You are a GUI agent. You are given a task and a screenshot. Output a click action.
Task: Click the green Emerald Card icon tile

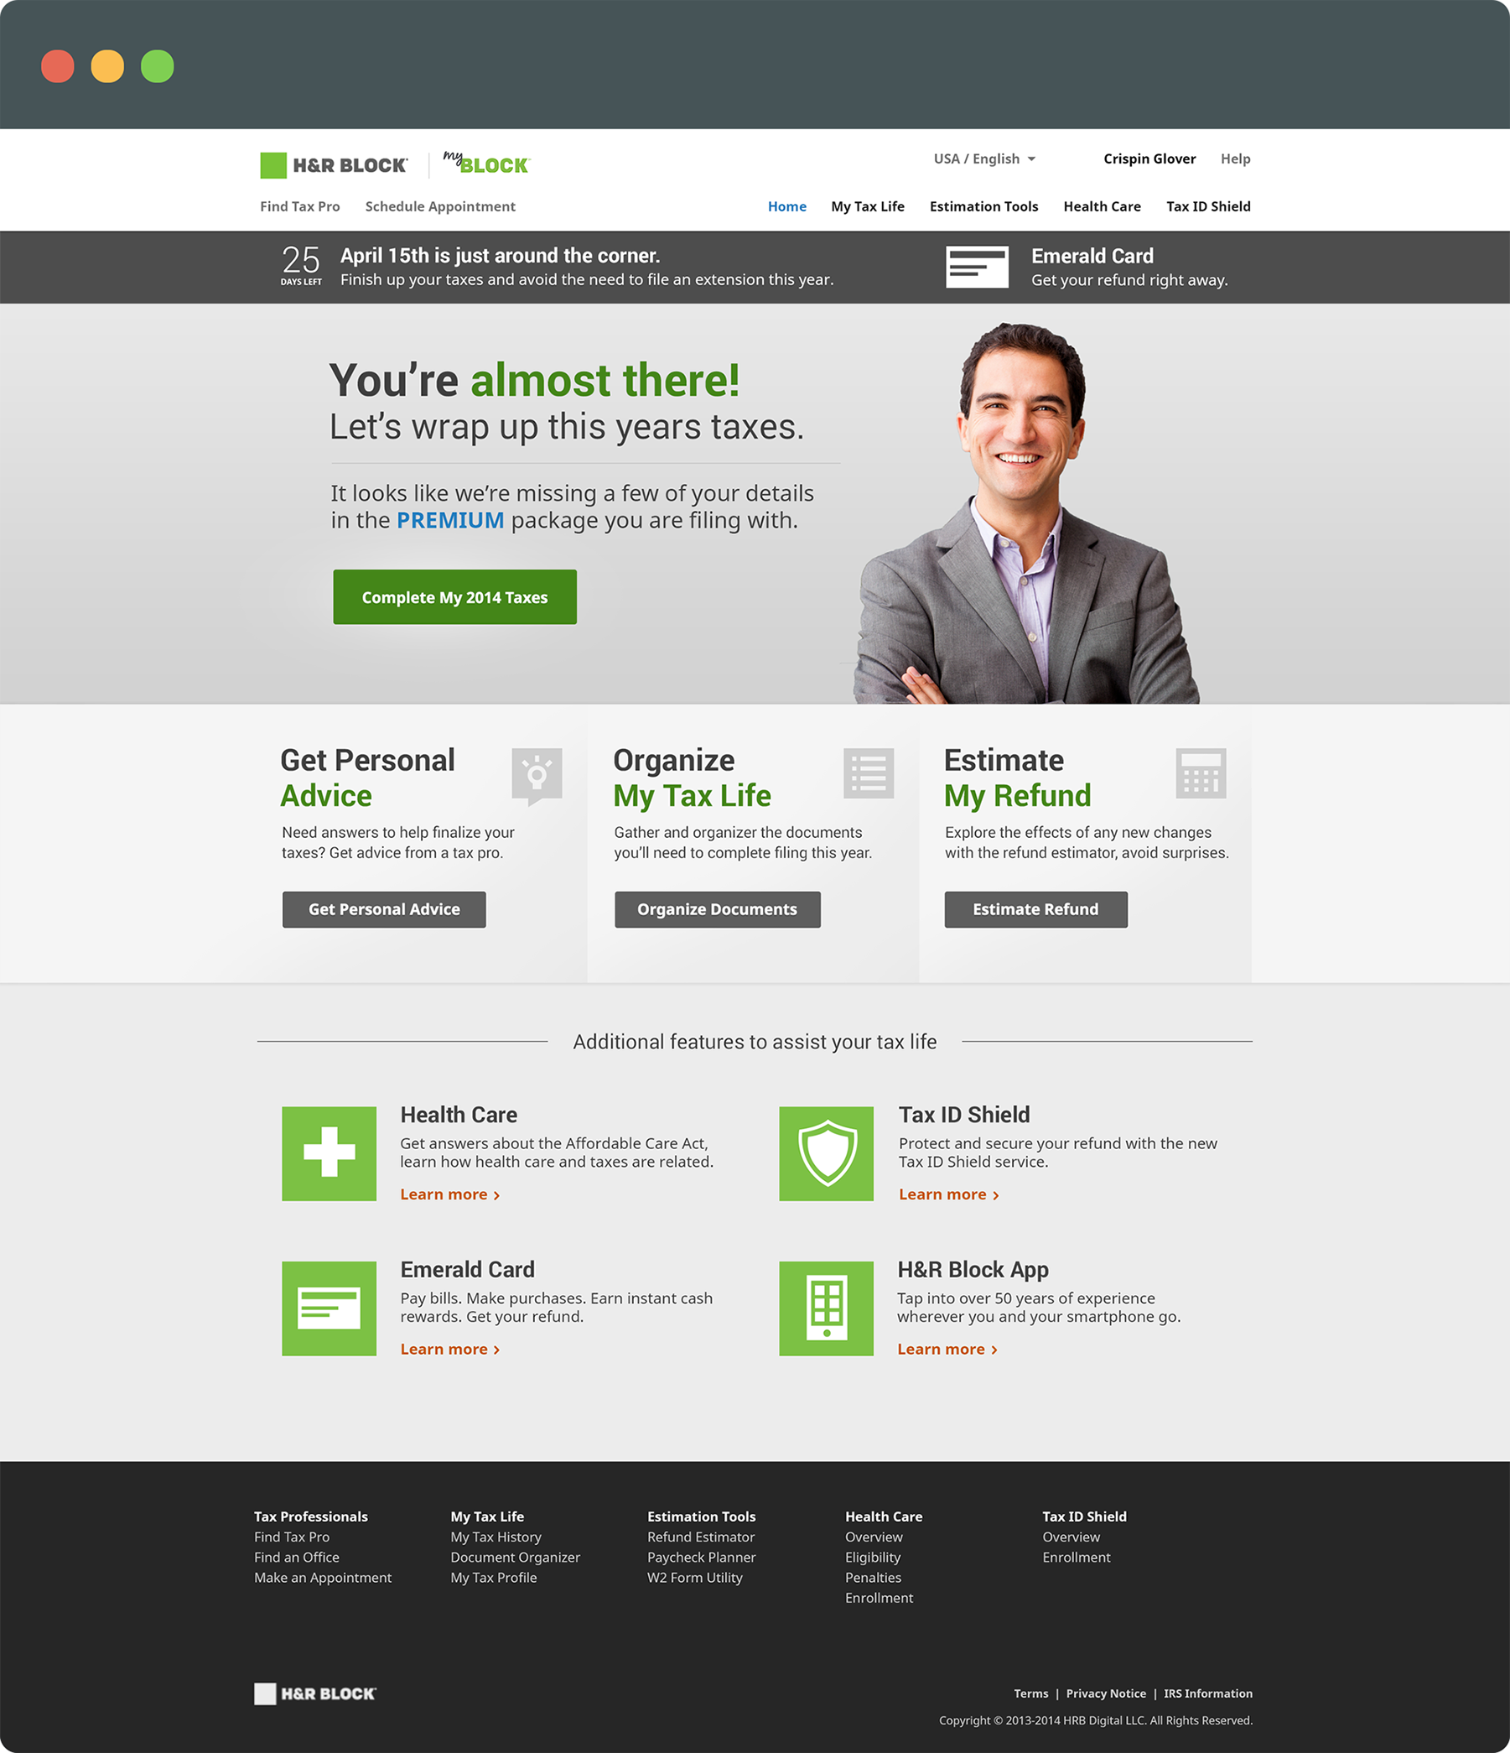click(329, 1308)
